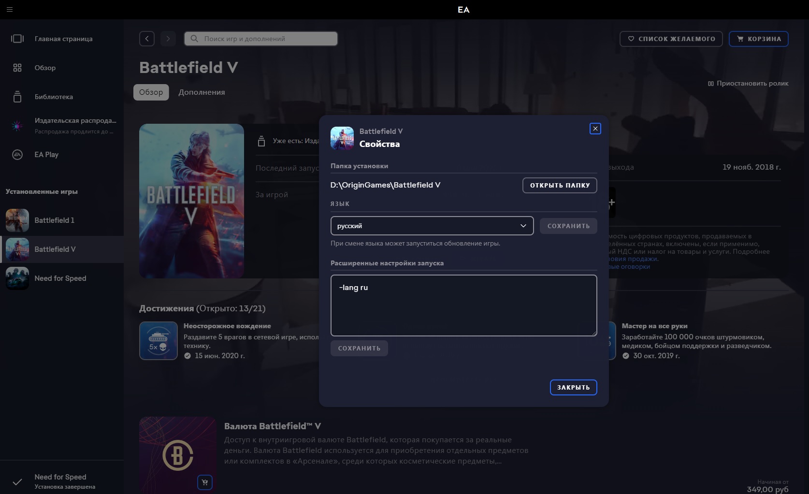Click the install path D:\OriginGames\Battlefield V
Screen dimensions: 809x494
[385, 185]
